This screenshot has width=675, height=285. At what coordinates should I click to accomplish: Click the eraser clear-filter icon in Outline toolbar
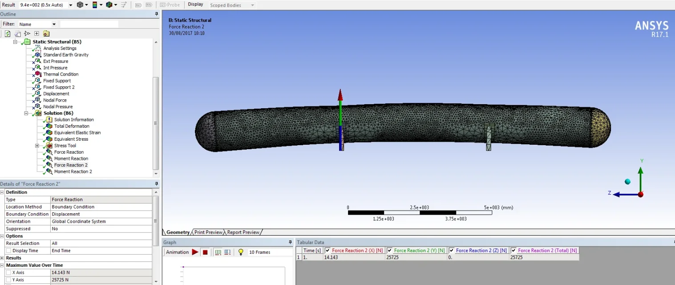[17, 33]
